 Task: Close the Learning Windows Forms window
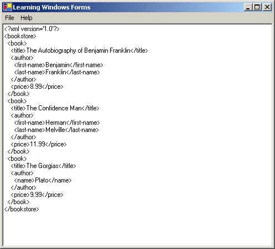point(267,7)
